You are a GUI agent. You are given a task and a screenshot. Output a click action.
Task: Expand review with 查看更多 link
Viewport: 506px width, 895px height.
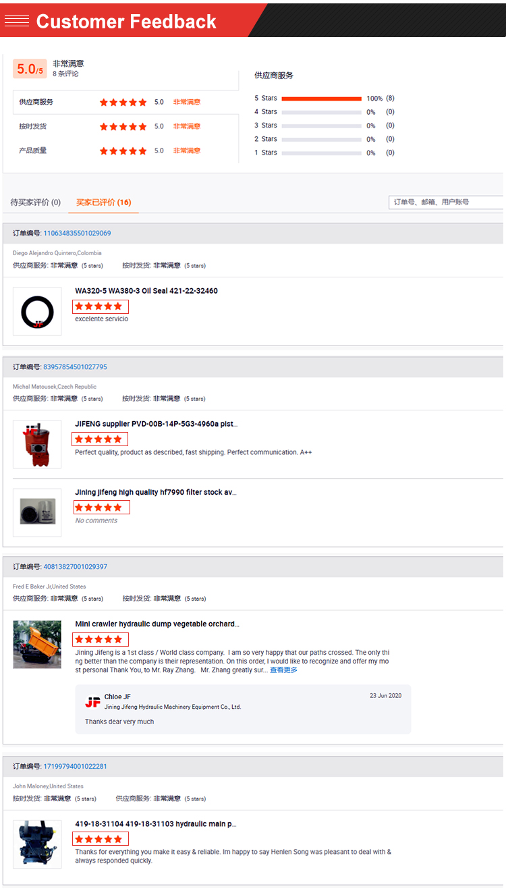283,670
